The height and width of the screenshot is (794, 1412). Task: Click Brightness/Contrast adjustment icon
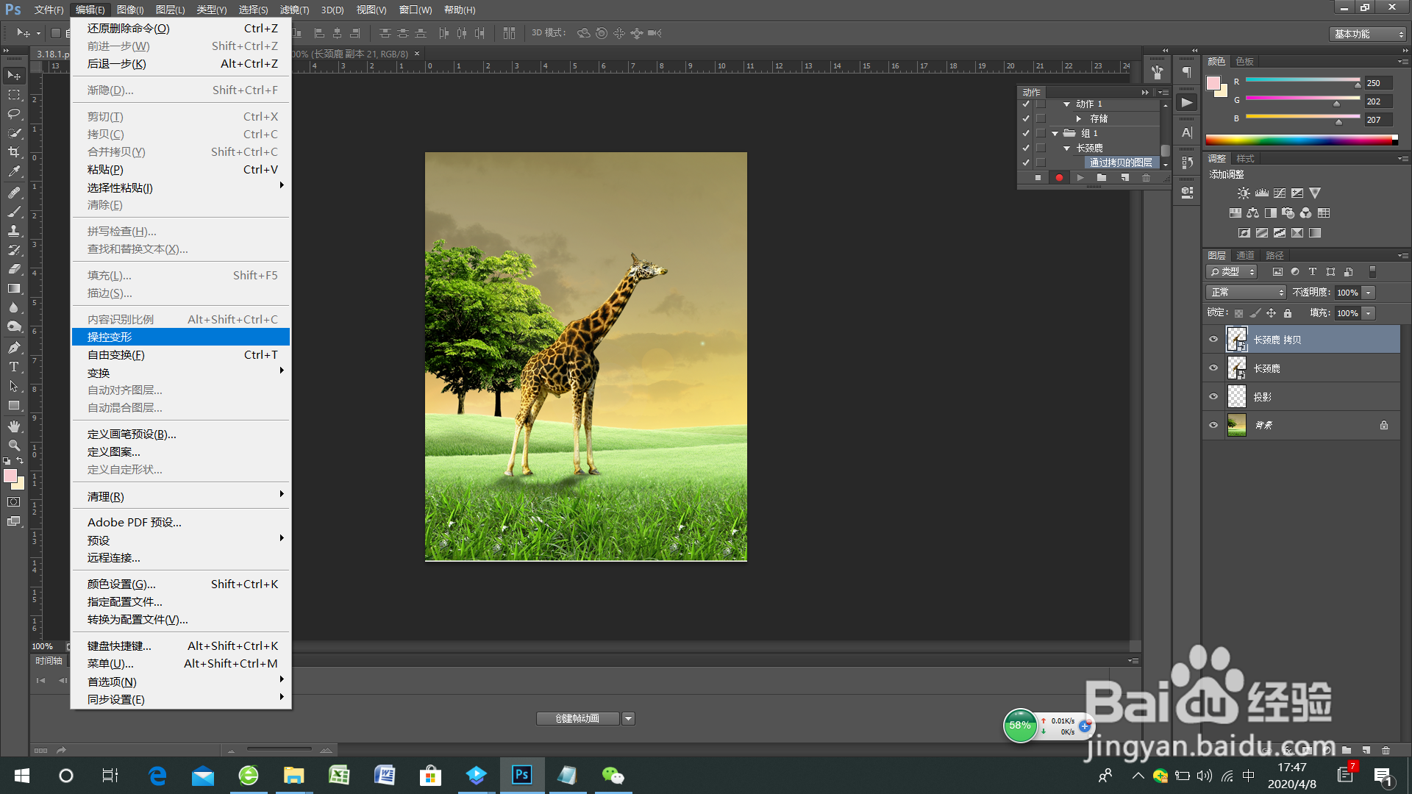(x=1243, y=193)
